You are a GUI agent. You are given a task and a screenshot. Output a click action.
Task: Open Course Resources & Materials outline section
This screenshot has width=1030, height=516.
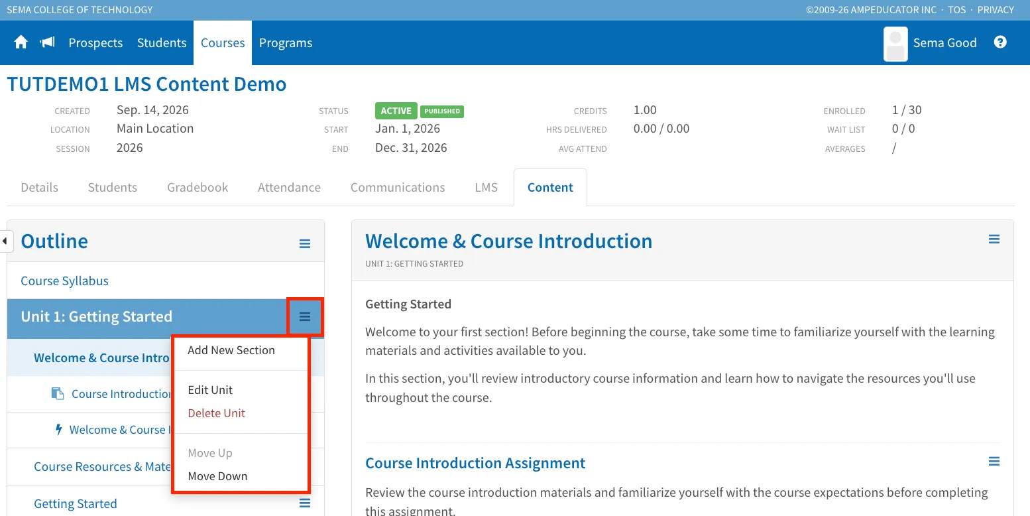point(102,467)
